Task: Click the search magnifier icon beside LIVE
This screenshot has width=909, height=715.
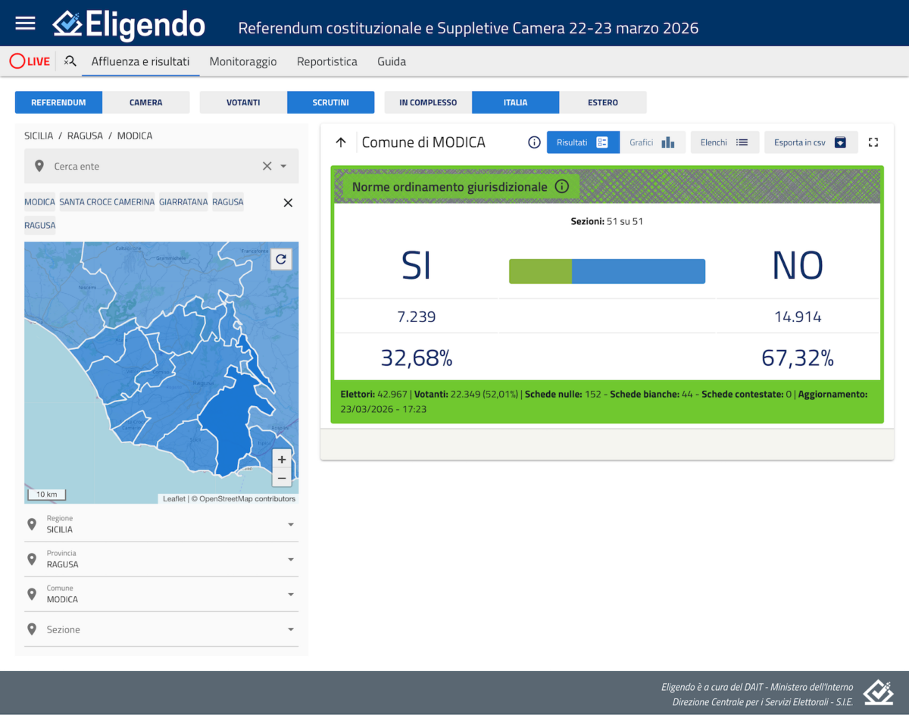Action: click(70, 61)
